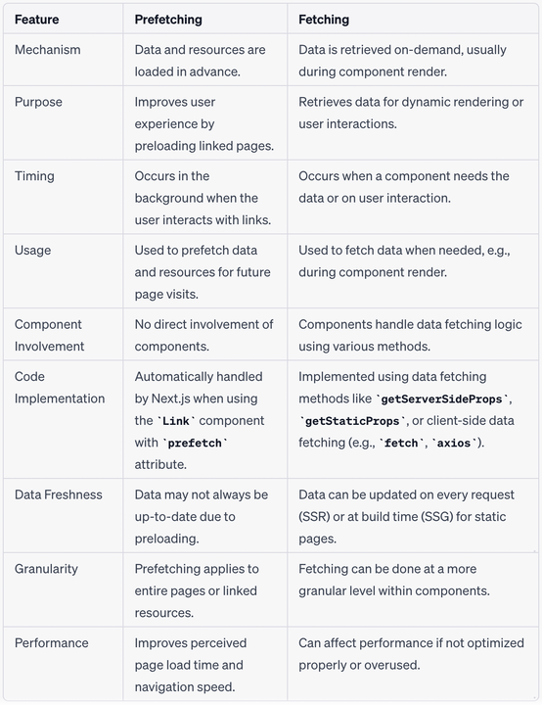Click the prefetch attribute code text
This screenshot has height=705, width=542.
click(x=195, y=443)
